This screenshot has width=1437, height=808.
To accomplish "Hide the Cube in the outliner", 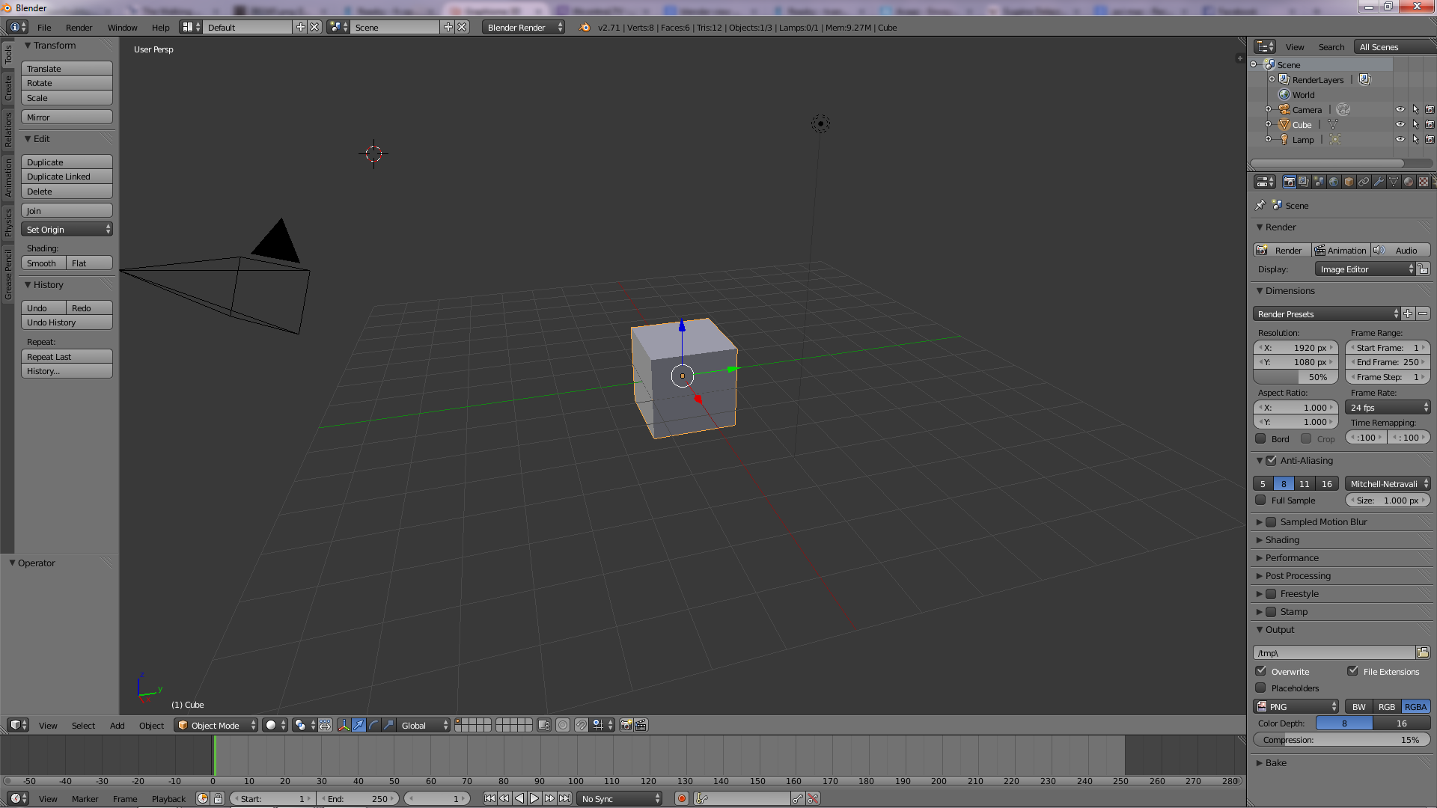I will pos(1400,124).
